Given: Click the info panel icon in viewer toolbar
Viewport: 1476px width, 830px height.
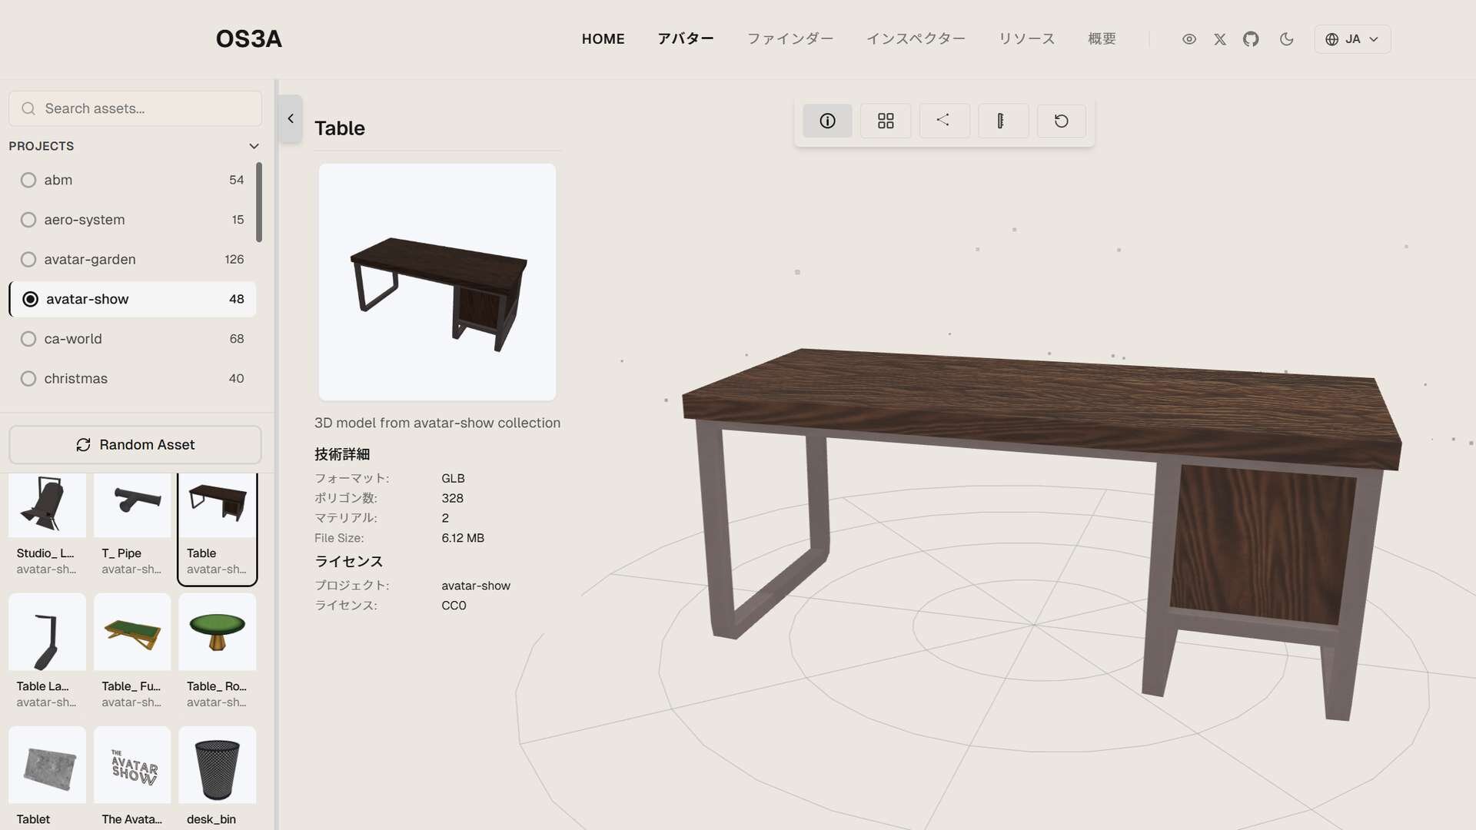Looking at the screenshot, I should click(x=827, y=121).
